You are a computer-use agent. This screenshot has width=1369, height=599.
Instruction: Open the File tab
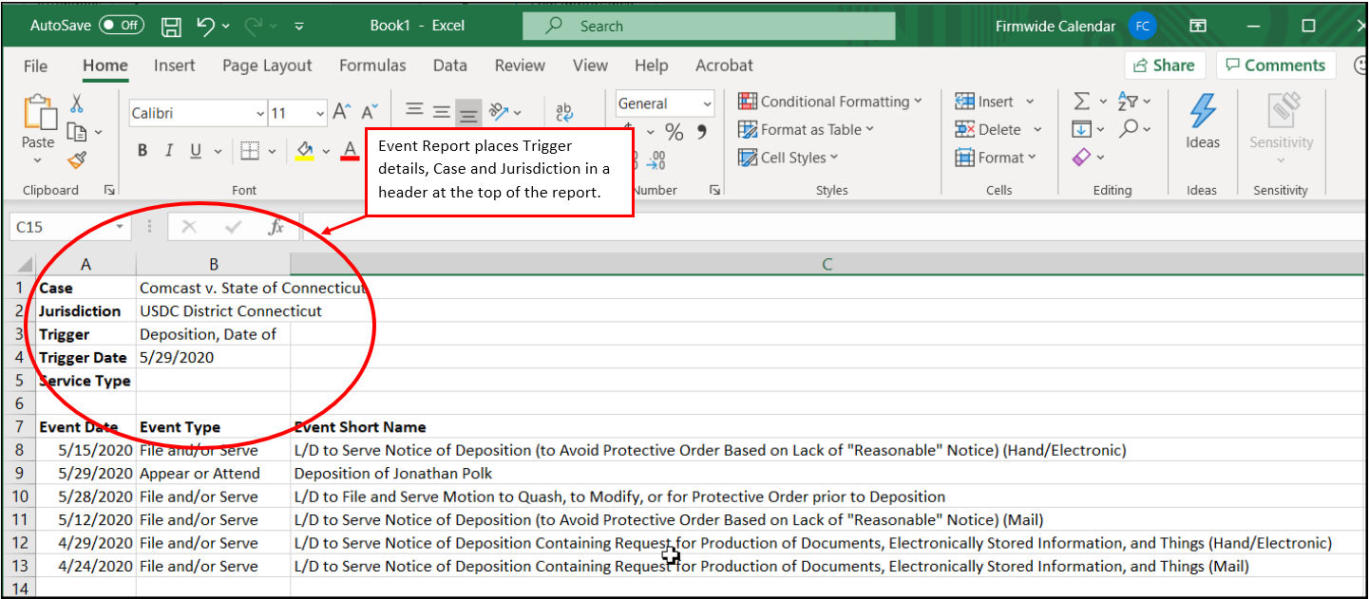point(35,66)
